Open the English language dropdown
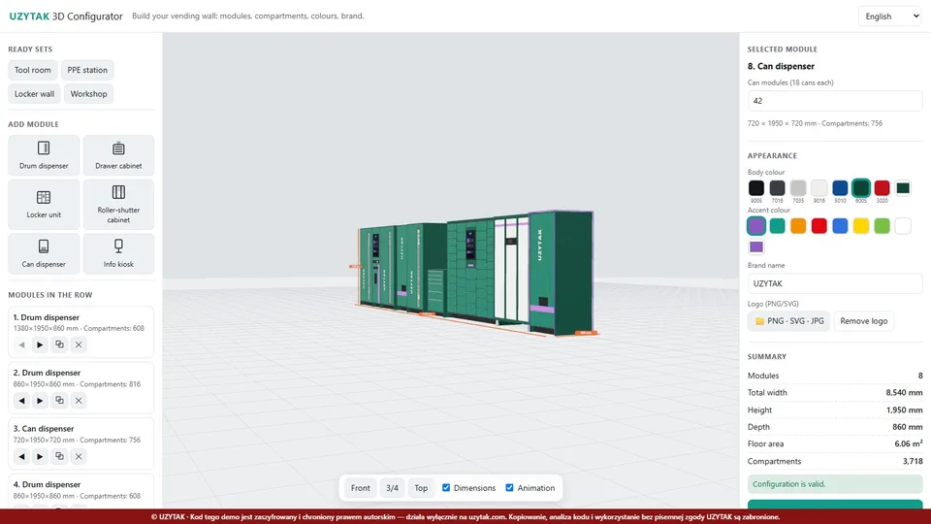 tap(890, 16)
